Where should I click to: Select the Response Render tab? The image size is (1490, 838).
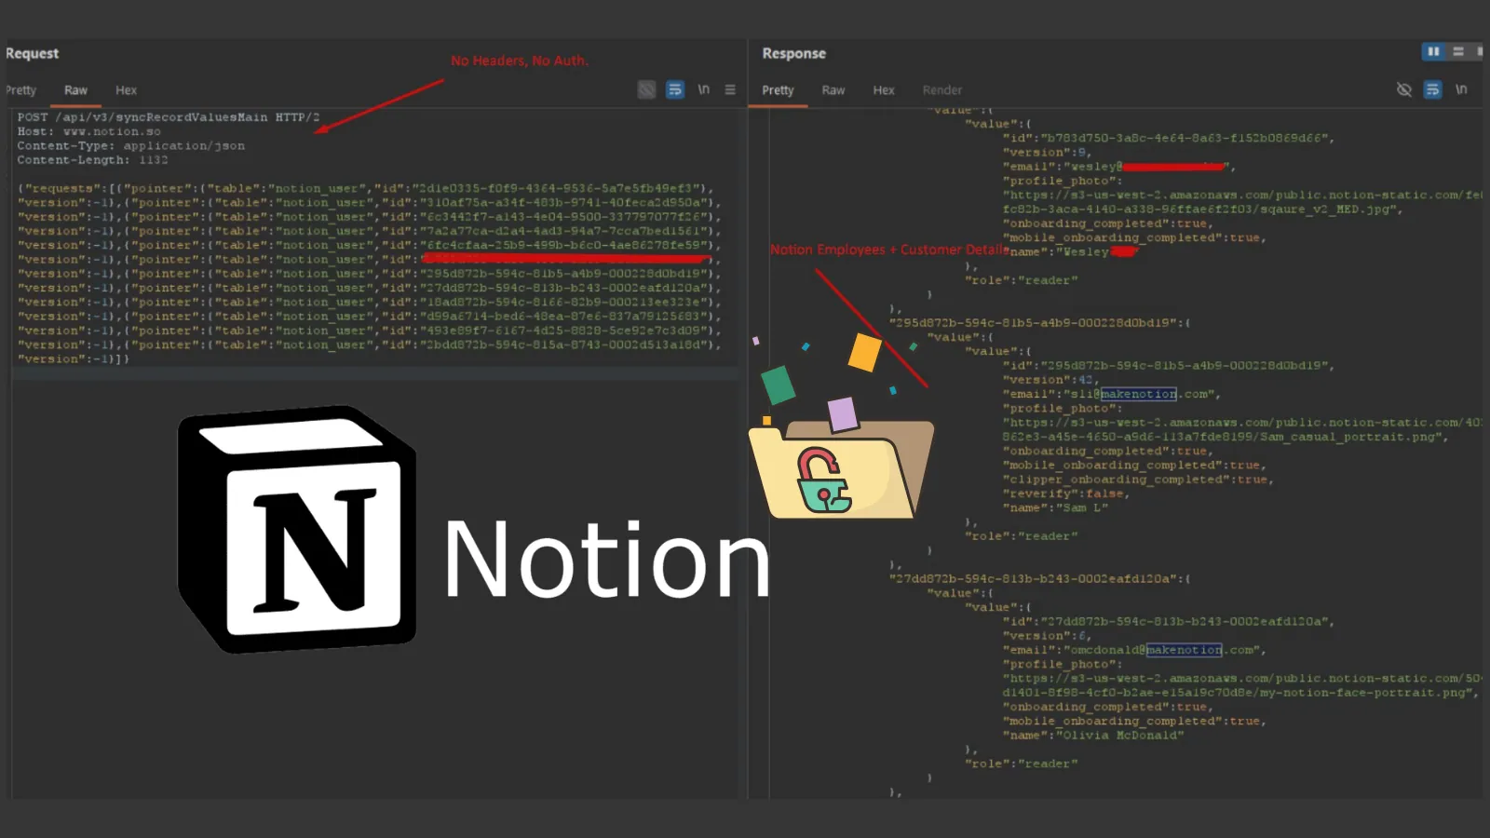pos(941,90)
